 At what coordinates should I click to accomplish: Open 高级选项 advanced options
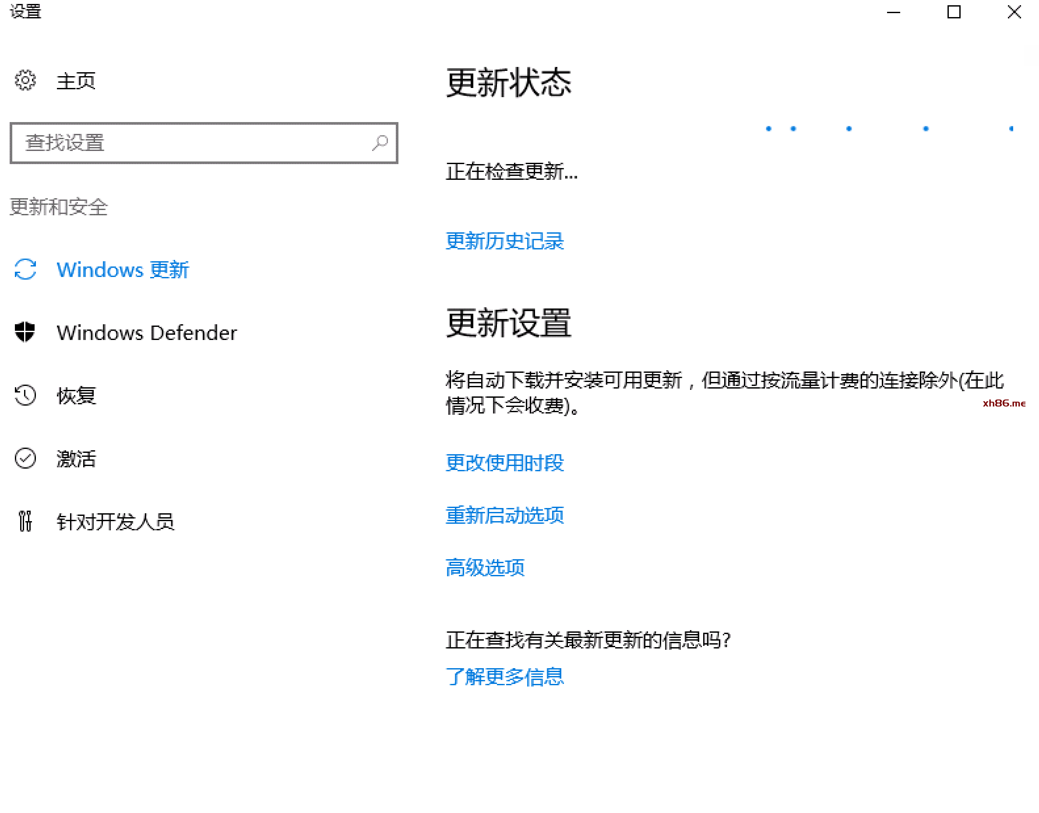point(485,568)
